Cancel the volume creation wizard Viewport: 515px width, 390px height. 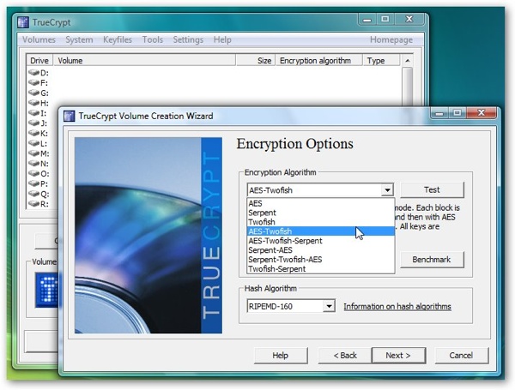click(461, 355)
